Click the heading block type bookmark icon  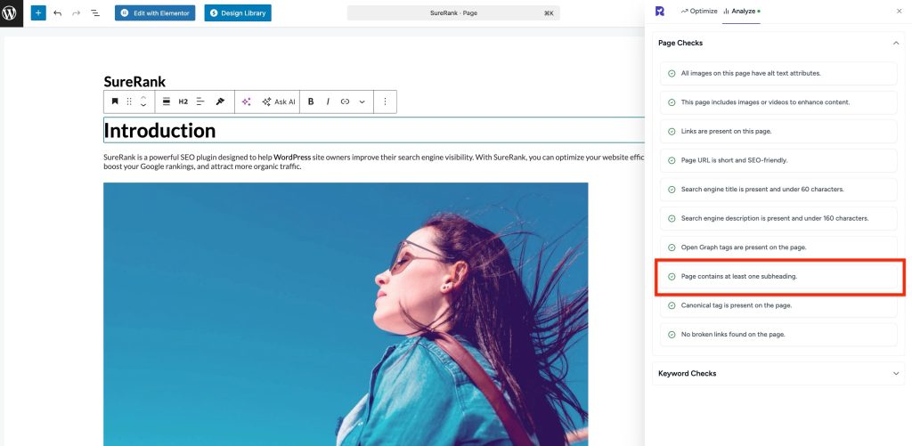tap(115, 101)
